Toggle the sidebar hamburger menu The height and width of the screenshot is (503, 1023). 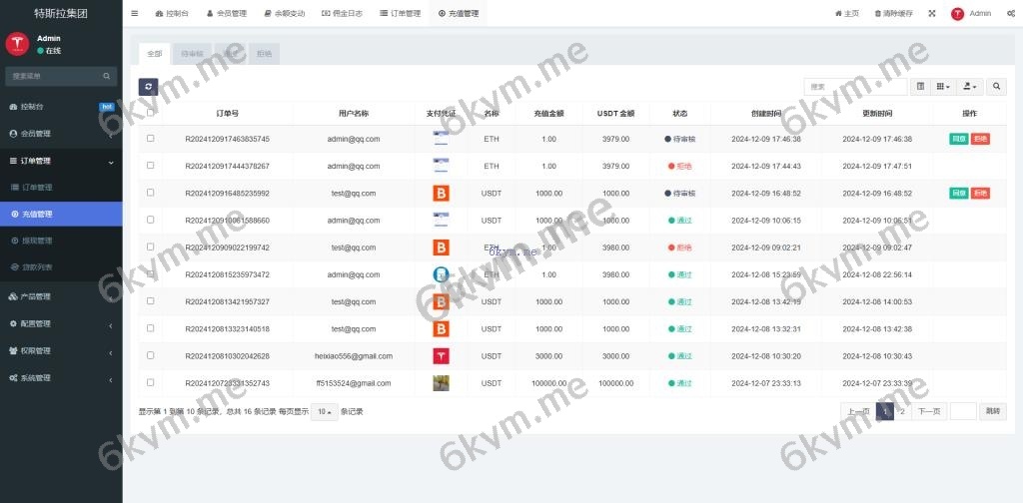(x=135, y=14)
